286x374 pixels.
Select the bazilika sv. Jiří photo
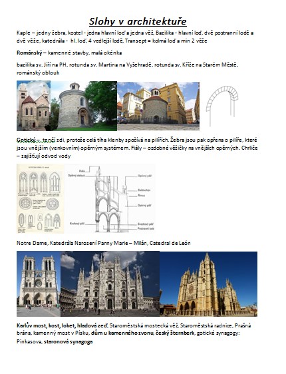[34, 106]
